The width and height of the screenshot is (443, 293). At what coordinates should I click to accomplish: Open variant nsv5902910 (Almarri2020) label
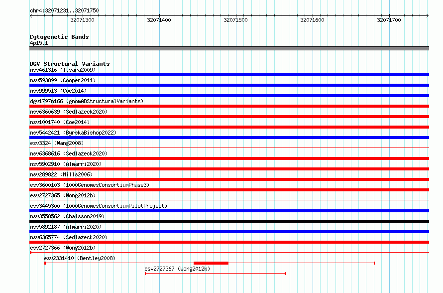(x=66, y=164)
